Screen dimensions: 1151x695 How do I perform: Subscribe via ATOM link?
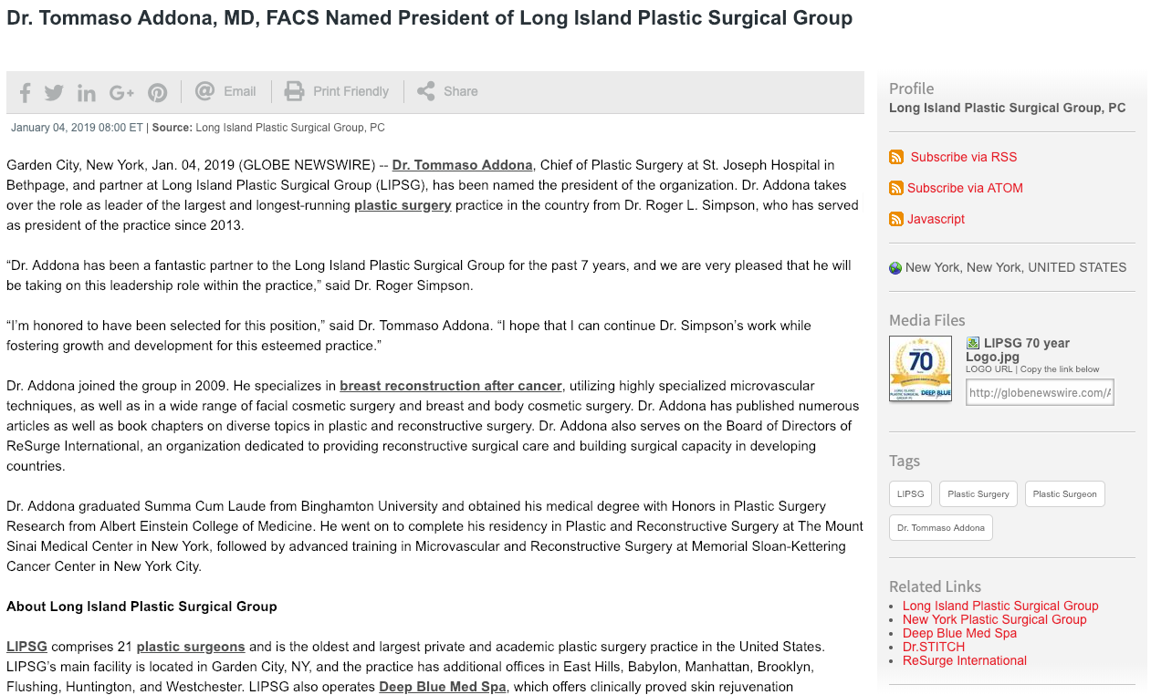pyautogui.click(x=964, y=188)
